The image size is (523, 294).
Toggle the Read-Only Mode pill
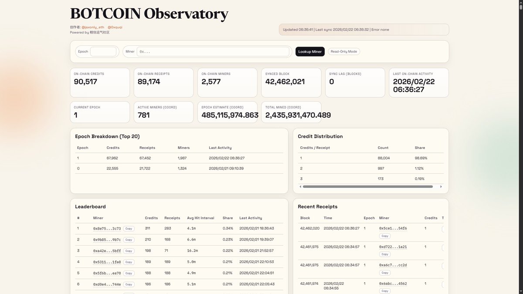pos(344,51)
